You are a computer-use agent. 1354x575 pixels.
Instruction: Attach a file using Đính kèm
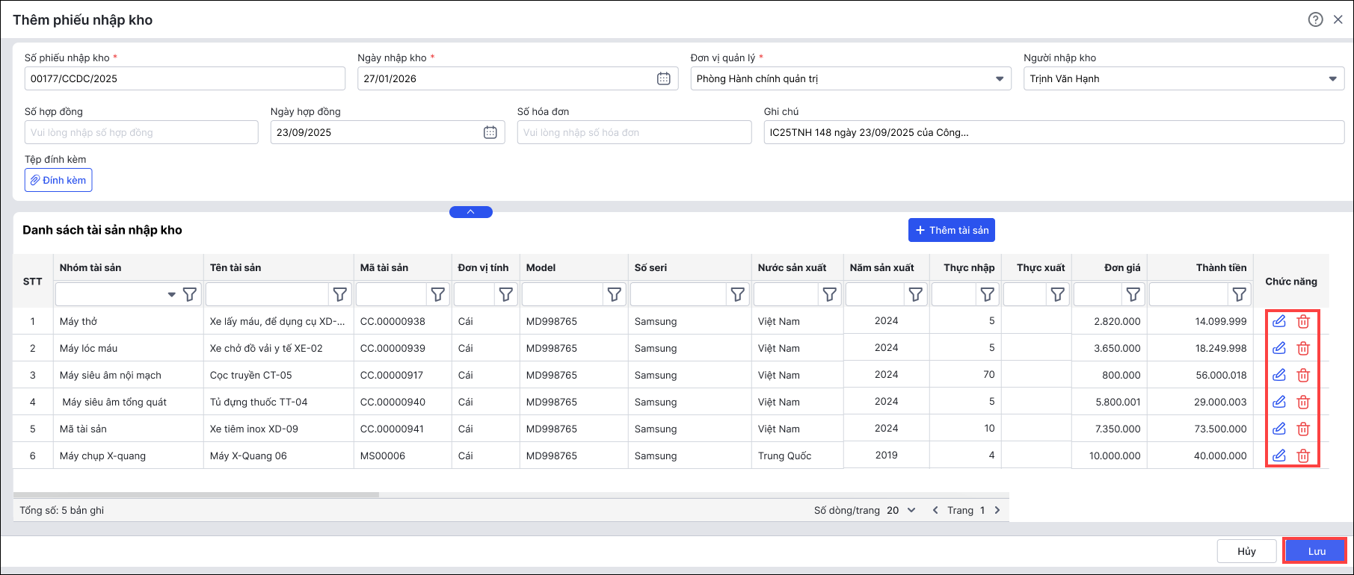click(x=58, y=180)
